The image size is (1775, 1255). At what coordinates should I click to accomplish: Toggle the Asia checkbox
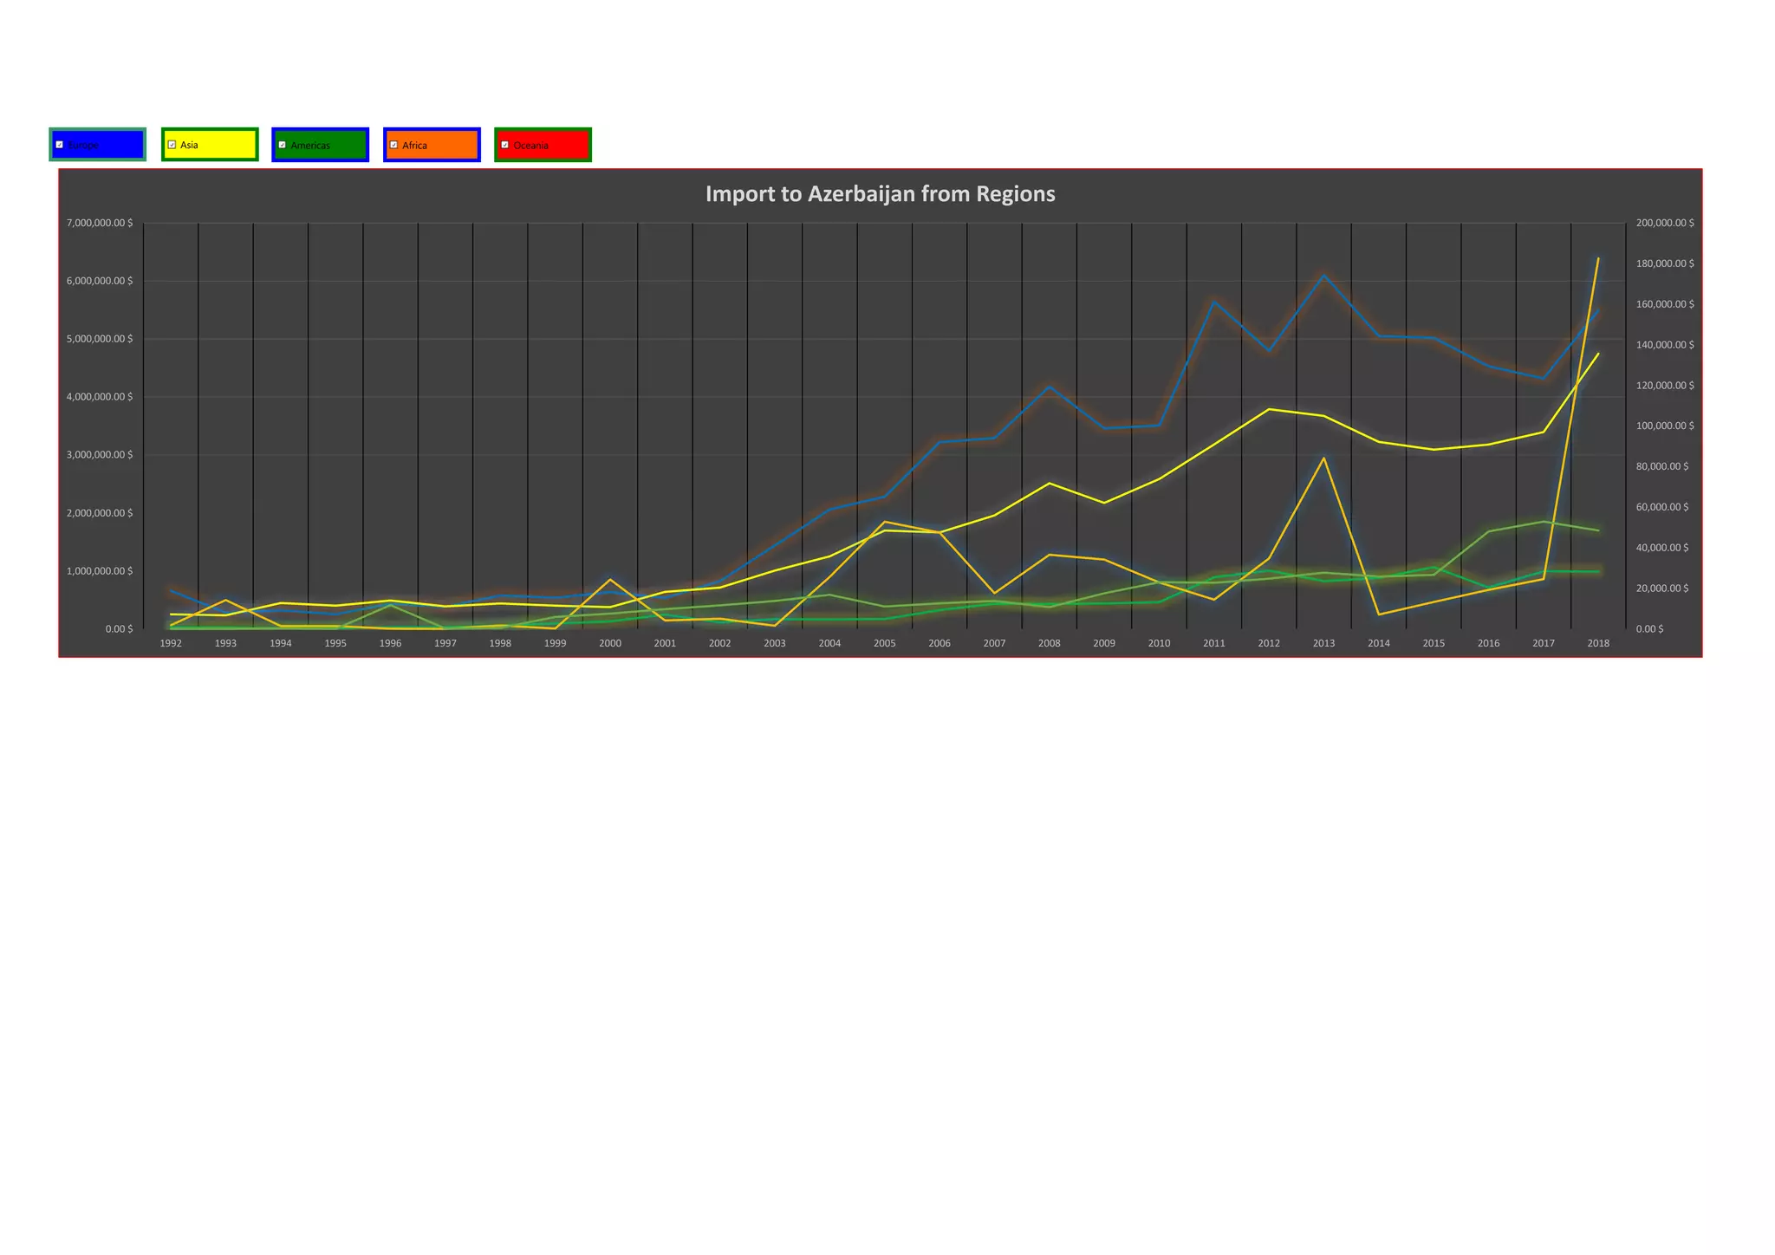172,145
